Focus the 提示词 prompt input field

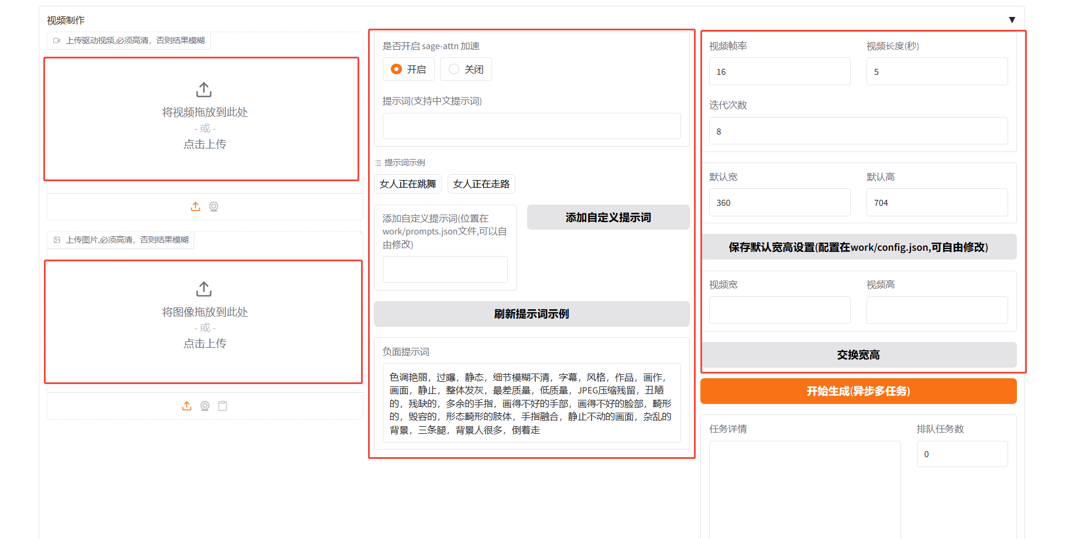click(531, 126)
